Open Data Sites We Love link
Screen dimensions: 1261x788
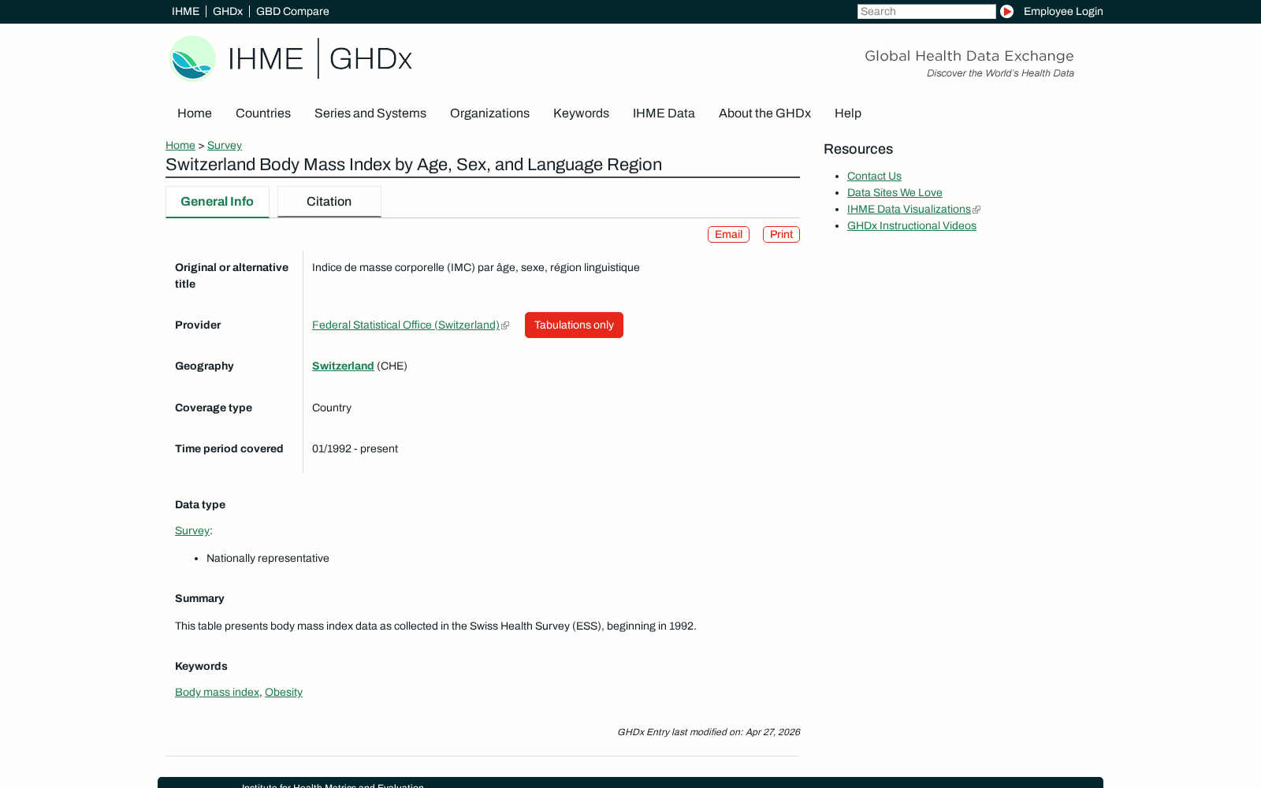(x=895, y=192)
